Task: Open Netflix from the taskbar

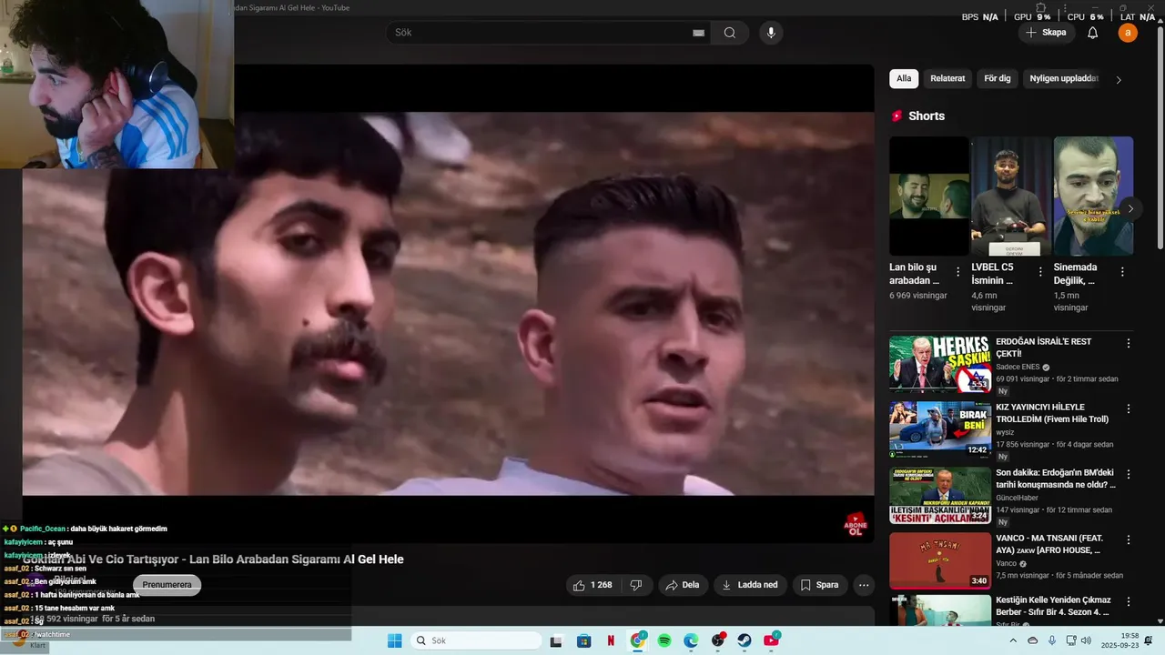Action: [611, 640]
